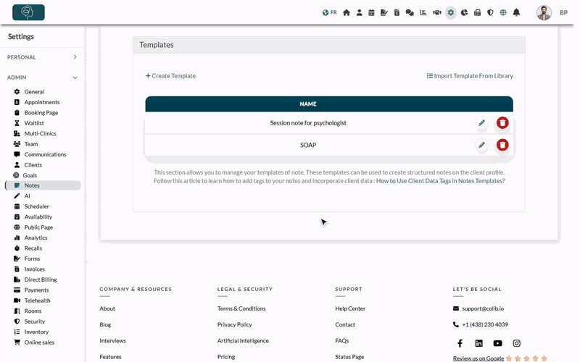Open Public Page settings

click(x=38, y=227)
